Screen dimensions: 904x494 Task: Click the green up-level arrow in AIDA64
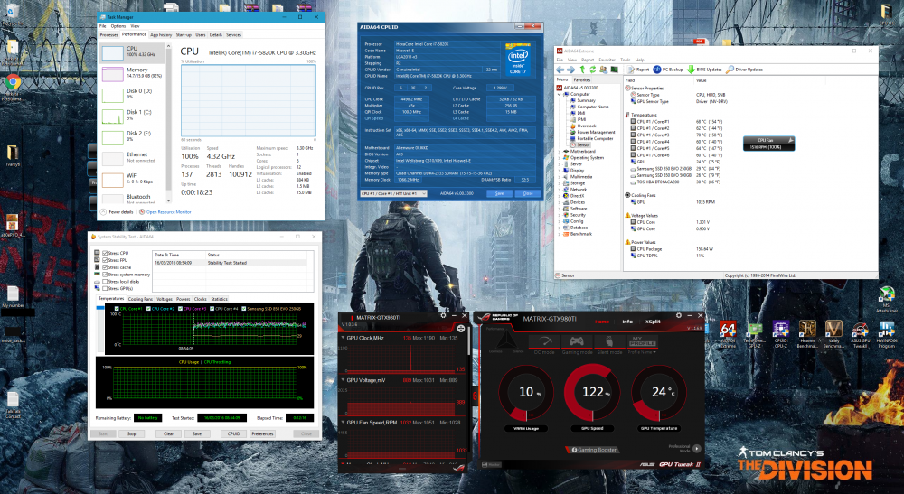click(x=582, y=70)
